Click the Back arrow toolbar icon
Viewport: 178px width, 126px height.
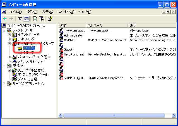tap(5, 19)
